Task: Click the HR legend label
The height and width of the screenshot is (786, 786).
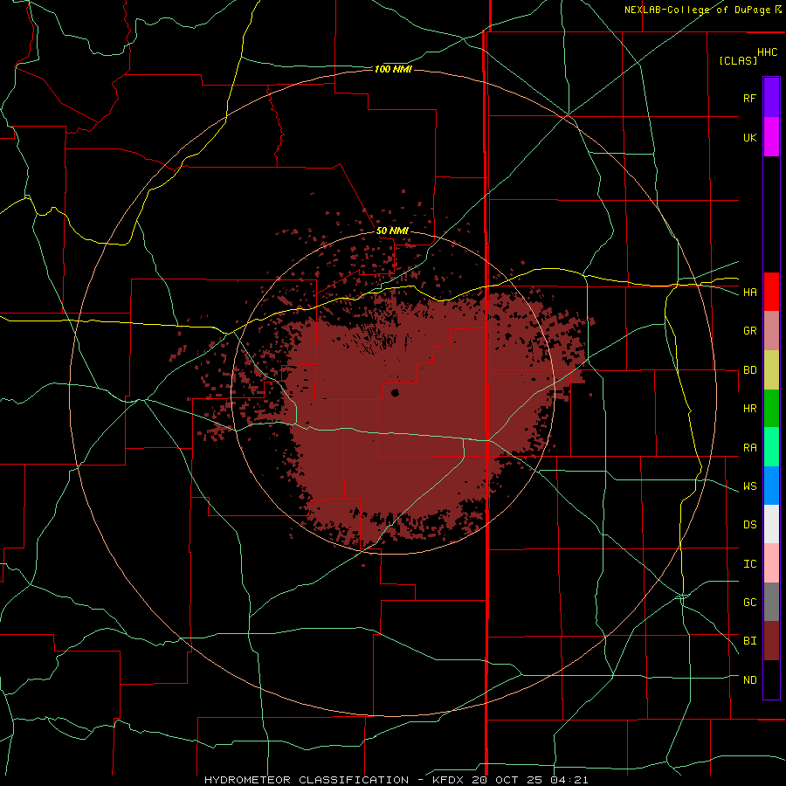Action: click(749, 409)
